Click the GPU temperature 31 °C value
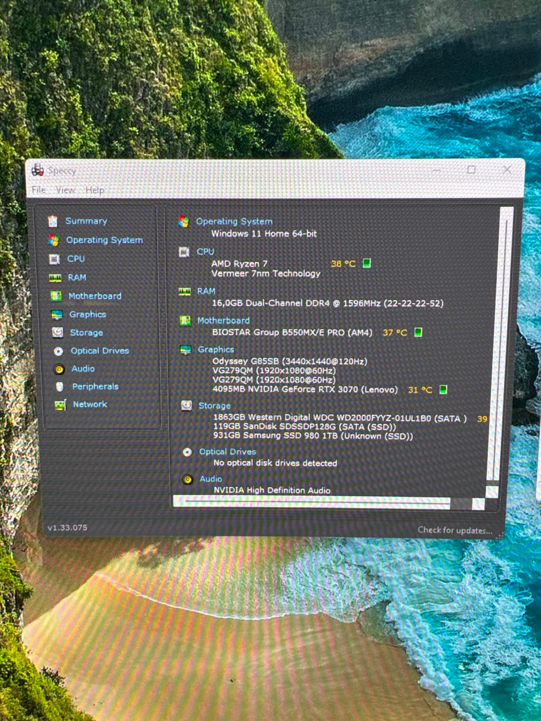 [420, 390]
